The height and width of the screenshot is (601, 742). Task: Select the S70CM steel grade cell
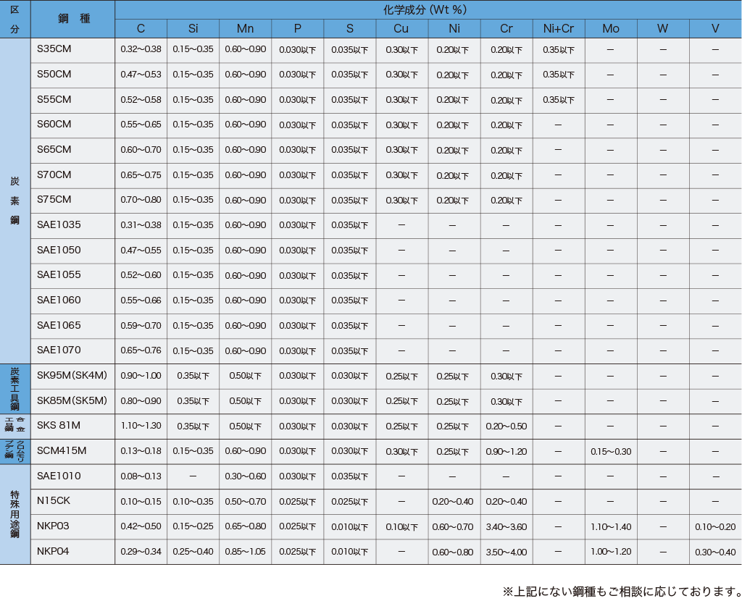tap(73, 175)
